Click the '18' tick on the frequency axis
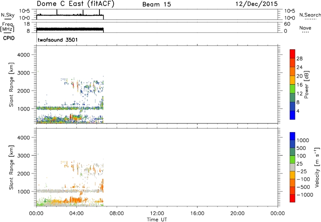 27,24
